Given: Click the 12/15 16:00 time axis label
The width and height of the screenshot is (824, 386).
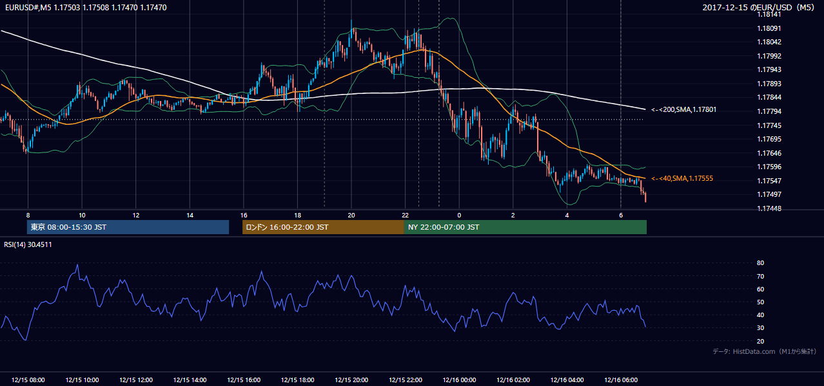Looking at the screenshot, I should coord(244,380).
